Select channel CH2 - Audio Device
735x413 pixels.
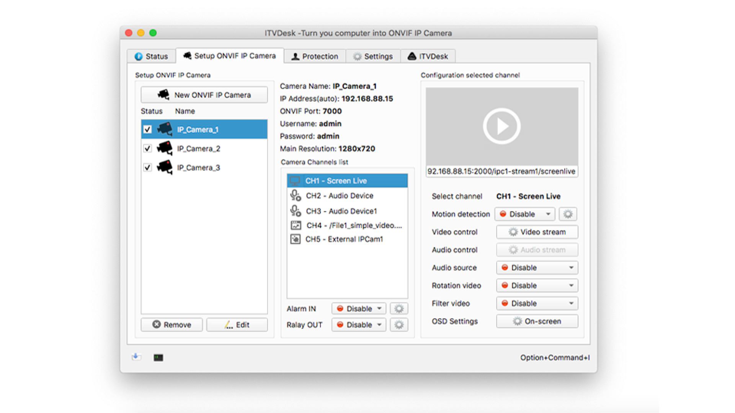tap(347, 195)
